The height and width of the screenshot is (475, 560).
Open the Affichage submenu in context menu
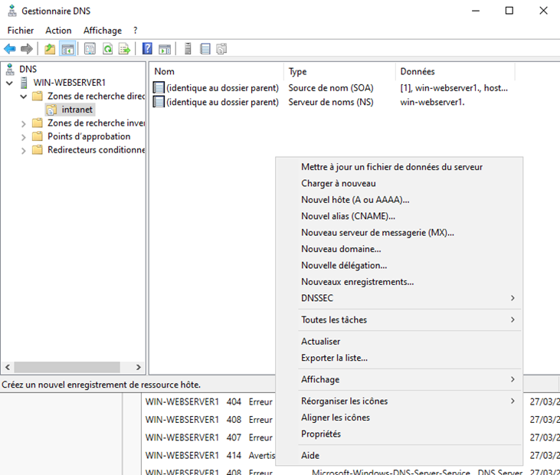[x=399, y=379]
